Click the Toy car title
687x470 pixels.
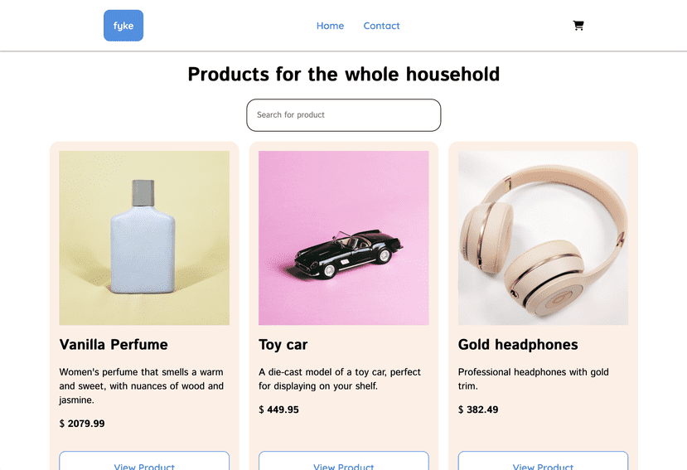pyautogui.click(x=283, y=345)
